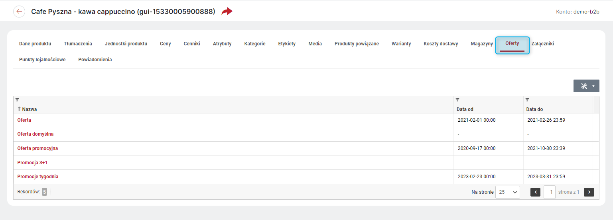Open the Oferta promocyjna link
The width and height of the screenshot is (613, 220).
coord(37,148)
